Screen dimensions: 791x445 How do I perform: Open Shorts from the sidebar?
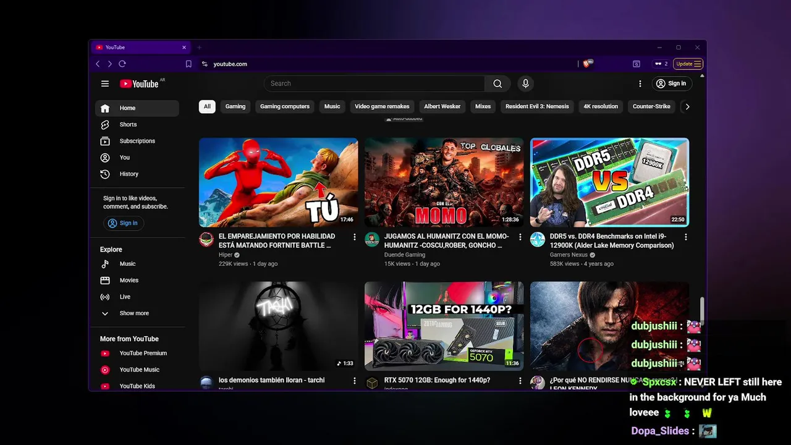pos(137,125)
